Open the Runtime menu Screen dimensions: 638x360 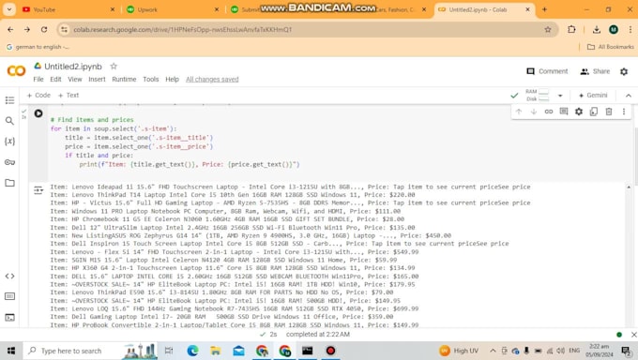pyautogui.click(x=124, y=80)
